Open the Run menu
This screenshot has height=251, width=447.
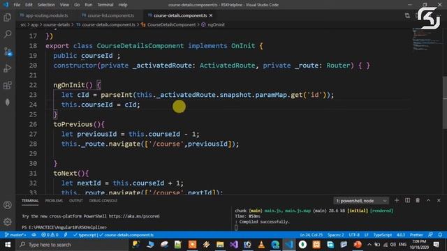89,5
